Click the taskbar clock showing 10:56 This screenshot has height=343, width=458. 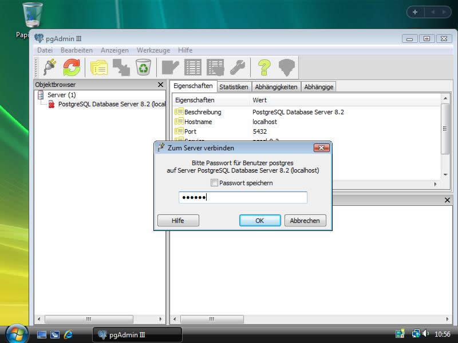(442, 334)
